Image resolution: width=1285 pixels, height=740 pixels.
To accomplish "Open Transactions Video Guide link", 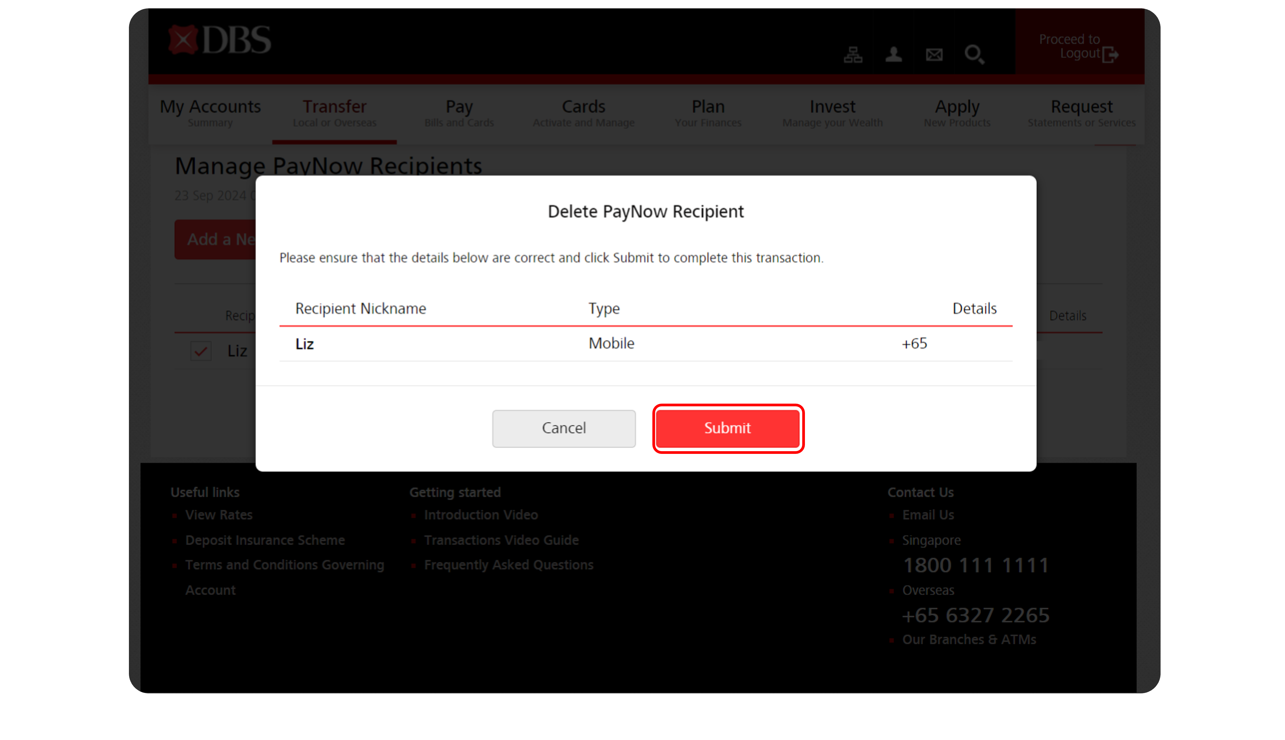I will tap(501, 540).
